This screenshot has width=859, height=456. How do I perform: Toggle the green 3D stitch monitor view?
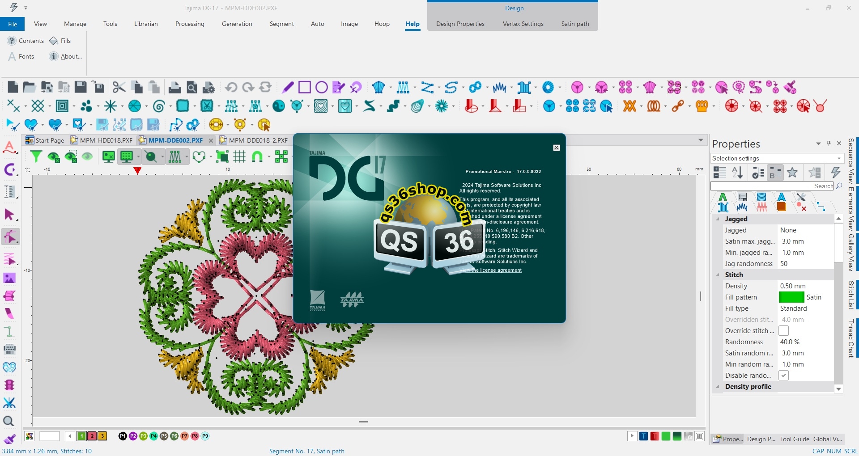[x=127, y=156]
